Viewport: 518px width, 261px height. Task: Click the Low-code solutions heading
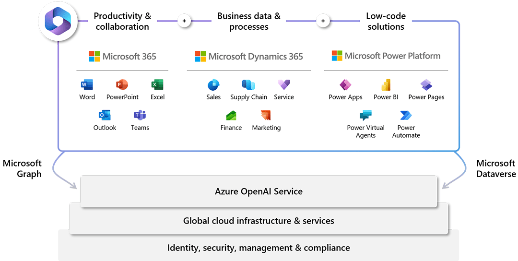(386, 21)
